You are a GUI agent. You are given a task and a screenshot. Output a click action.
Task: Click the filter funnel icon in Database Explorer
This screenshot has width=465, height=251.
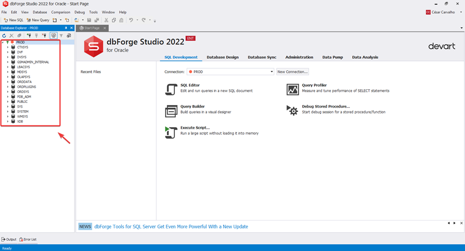(61, 36)
